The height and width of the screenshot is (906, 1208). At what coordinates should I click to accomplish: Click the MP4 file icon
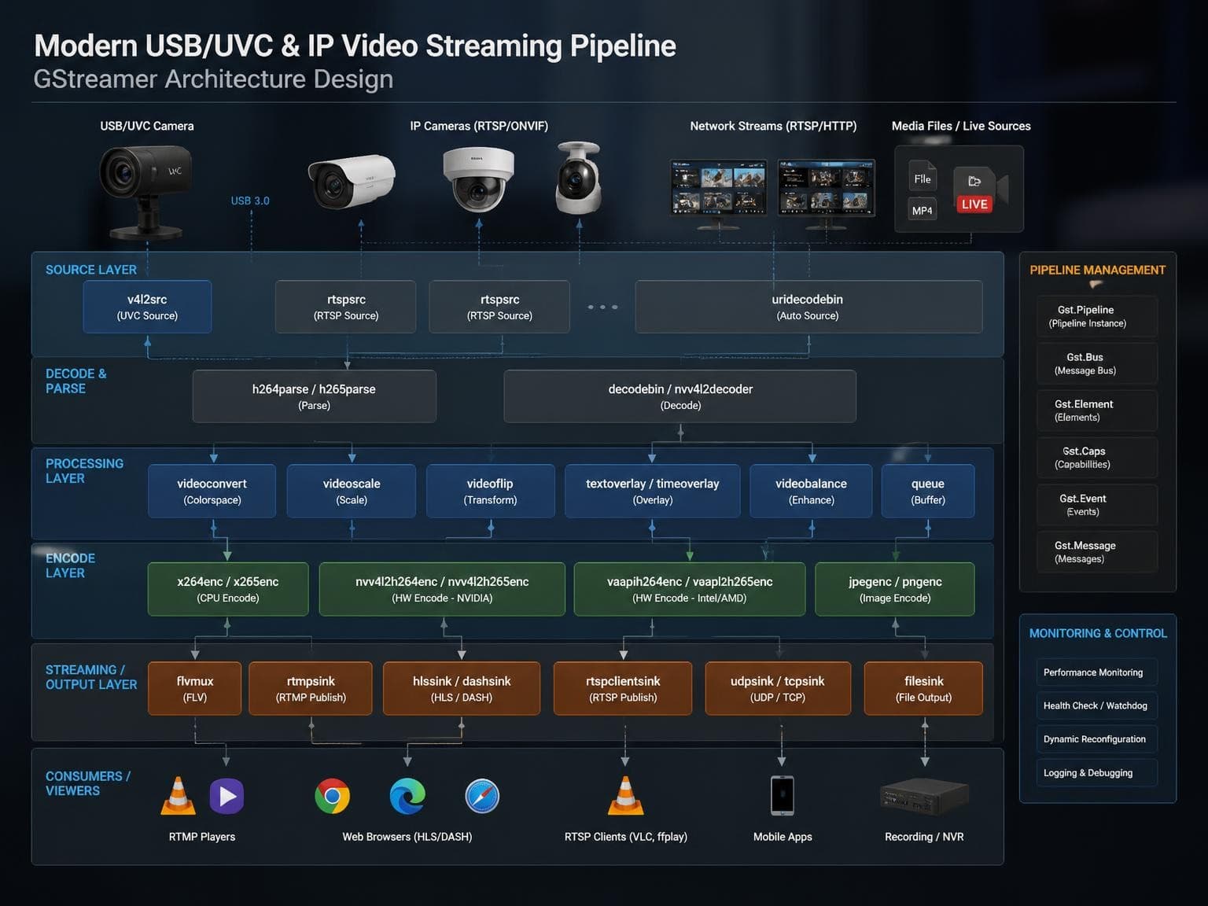pos(923,210)
